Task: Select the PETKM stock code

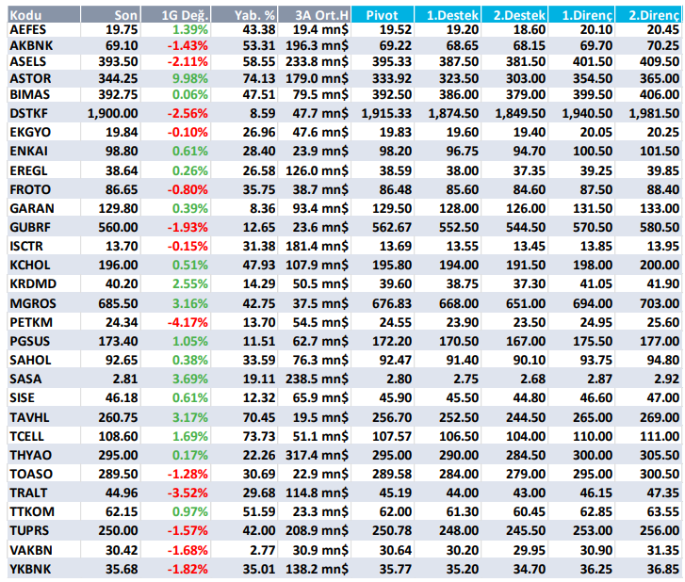Action: 31,322
